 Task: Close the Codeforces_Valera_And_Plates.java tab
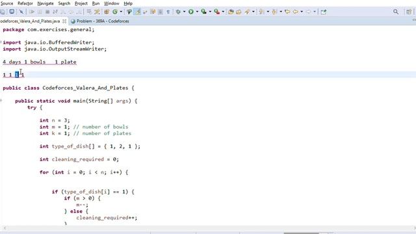64,21
